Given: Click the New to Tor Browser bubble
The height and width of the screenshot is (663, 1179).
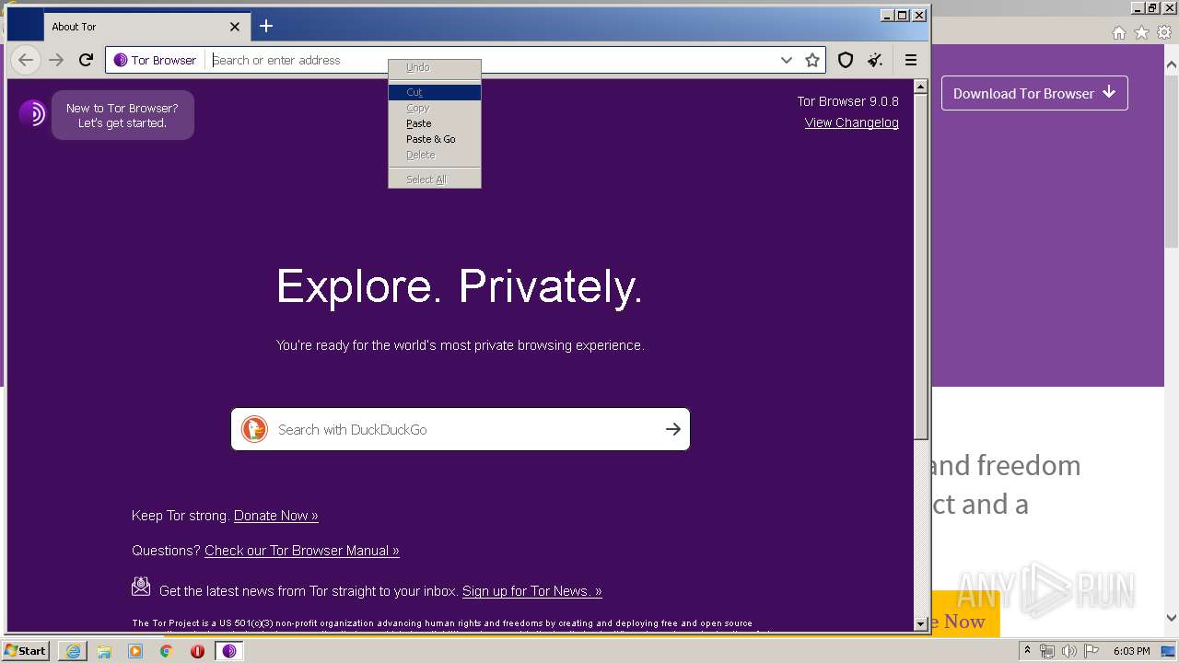Looking at the screenshot, I should click(123, 115).
